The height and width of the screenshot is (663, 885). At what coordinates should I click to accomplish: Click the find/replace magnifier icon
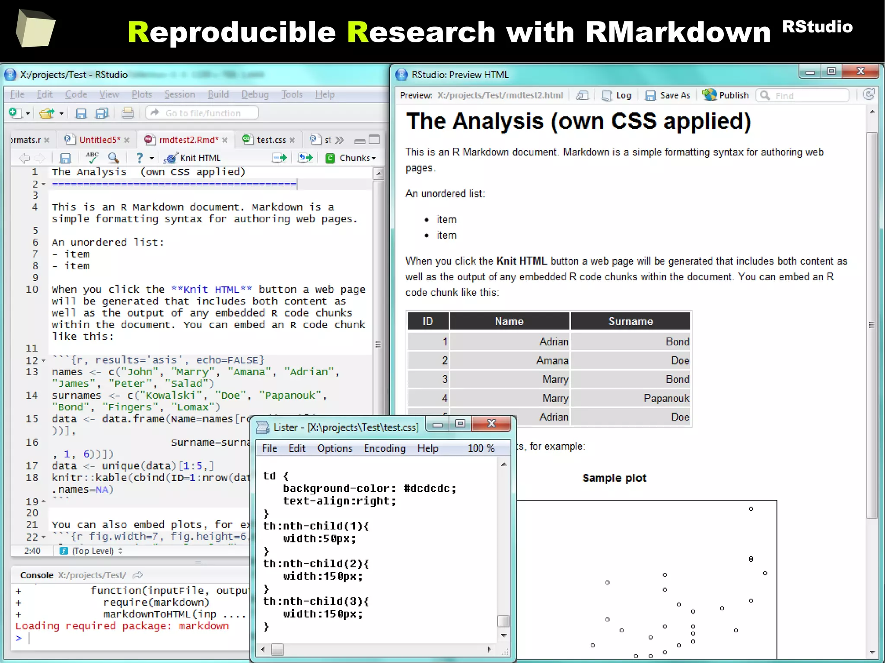[114, 158]
